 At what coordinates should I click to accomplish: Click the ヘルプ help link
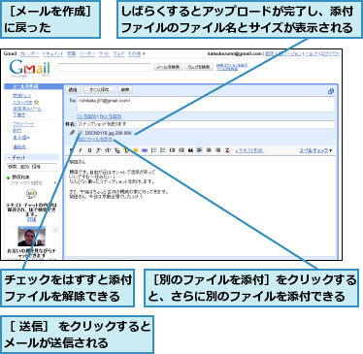[312, 53]
